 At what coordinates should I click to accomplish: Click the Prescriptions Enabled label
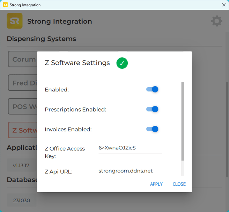point(75,109)
